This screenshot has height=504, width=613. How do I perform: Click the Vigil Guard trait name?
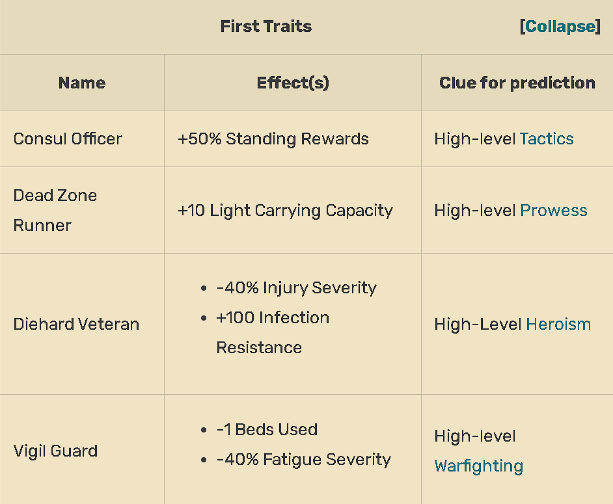(55, 451)
